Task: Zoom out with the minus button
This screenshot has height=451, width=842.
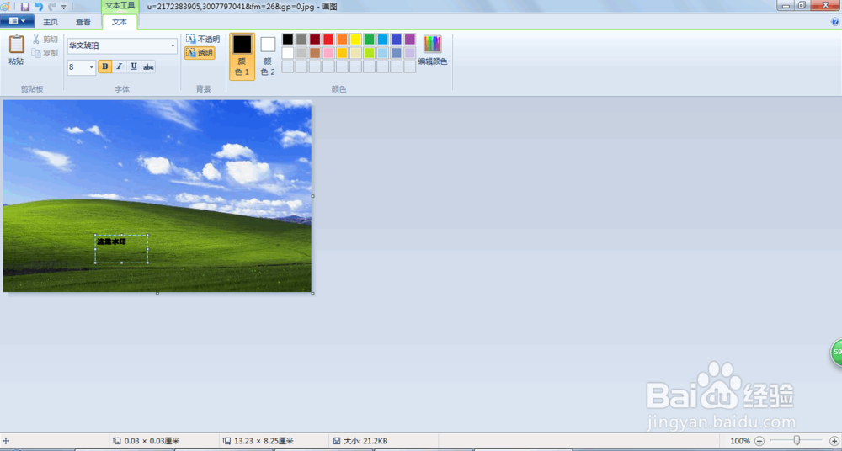Action: coord(759,441)
